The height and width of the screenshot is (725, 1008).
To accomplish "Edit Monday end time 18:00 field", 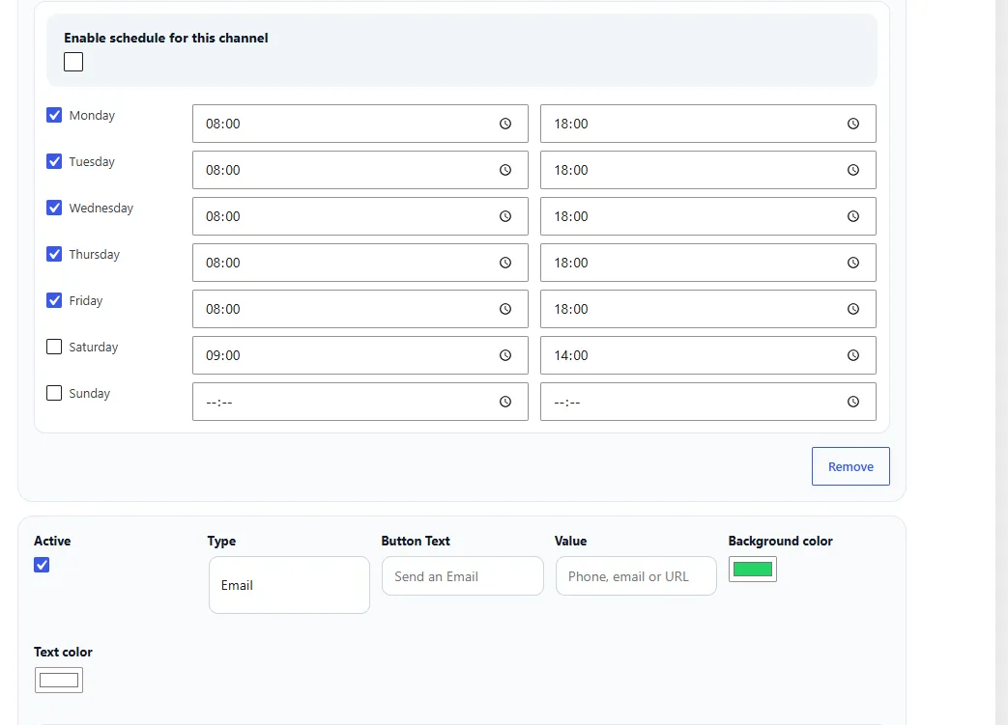I will (707, 124).
